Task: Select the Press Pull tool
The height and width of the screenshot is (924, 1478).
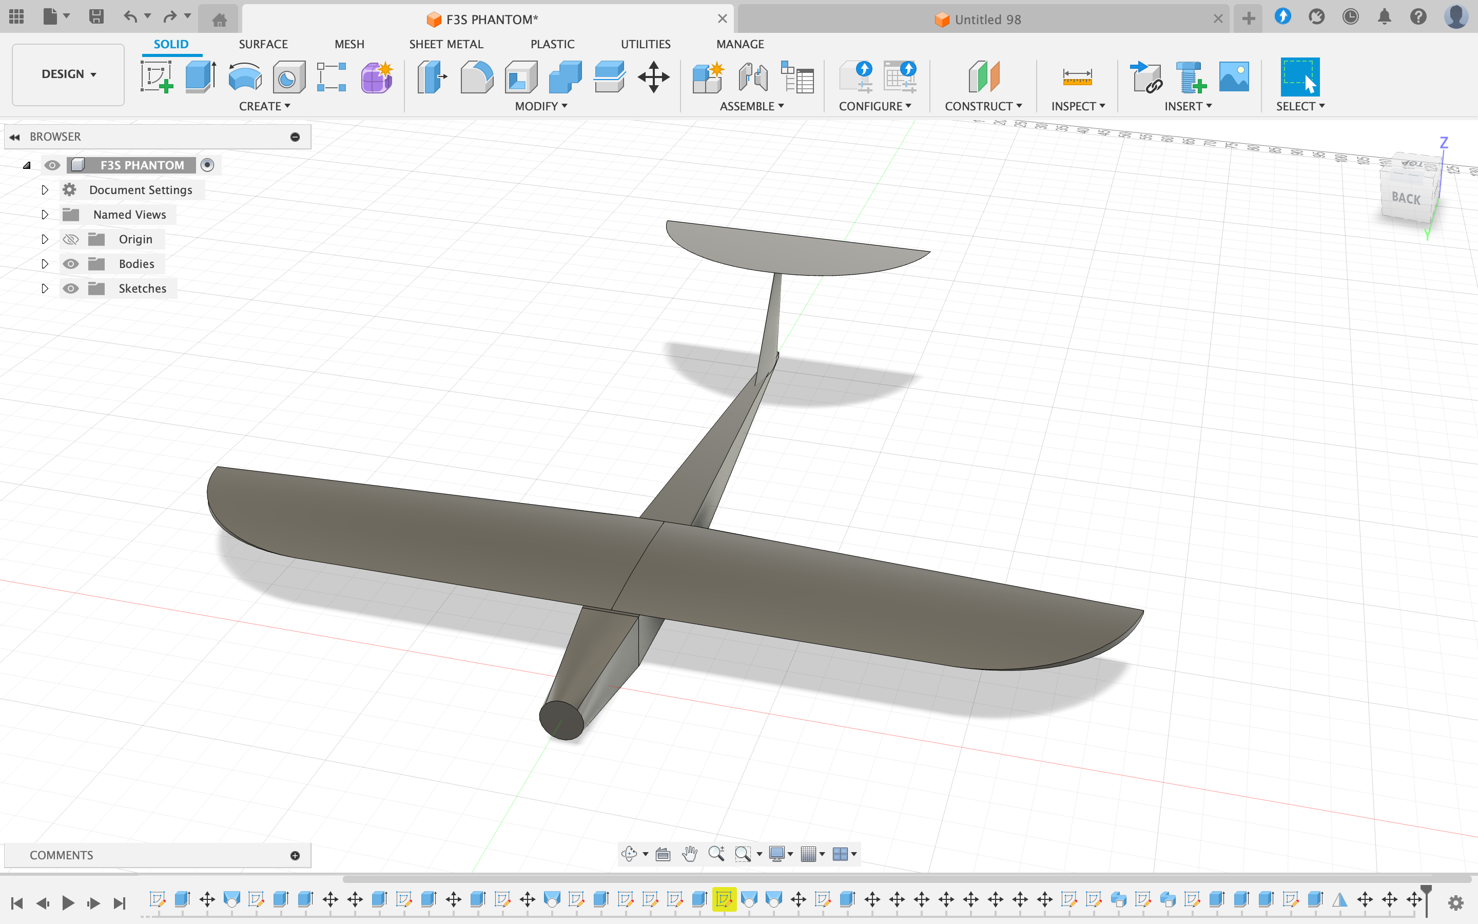Action: (432, 77)
